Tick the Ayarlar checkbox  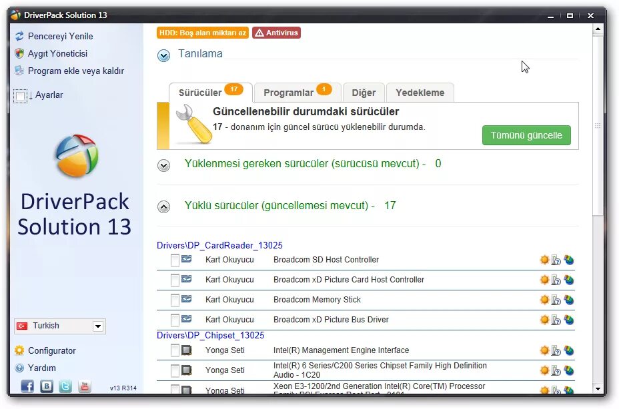tap(20, 96)
